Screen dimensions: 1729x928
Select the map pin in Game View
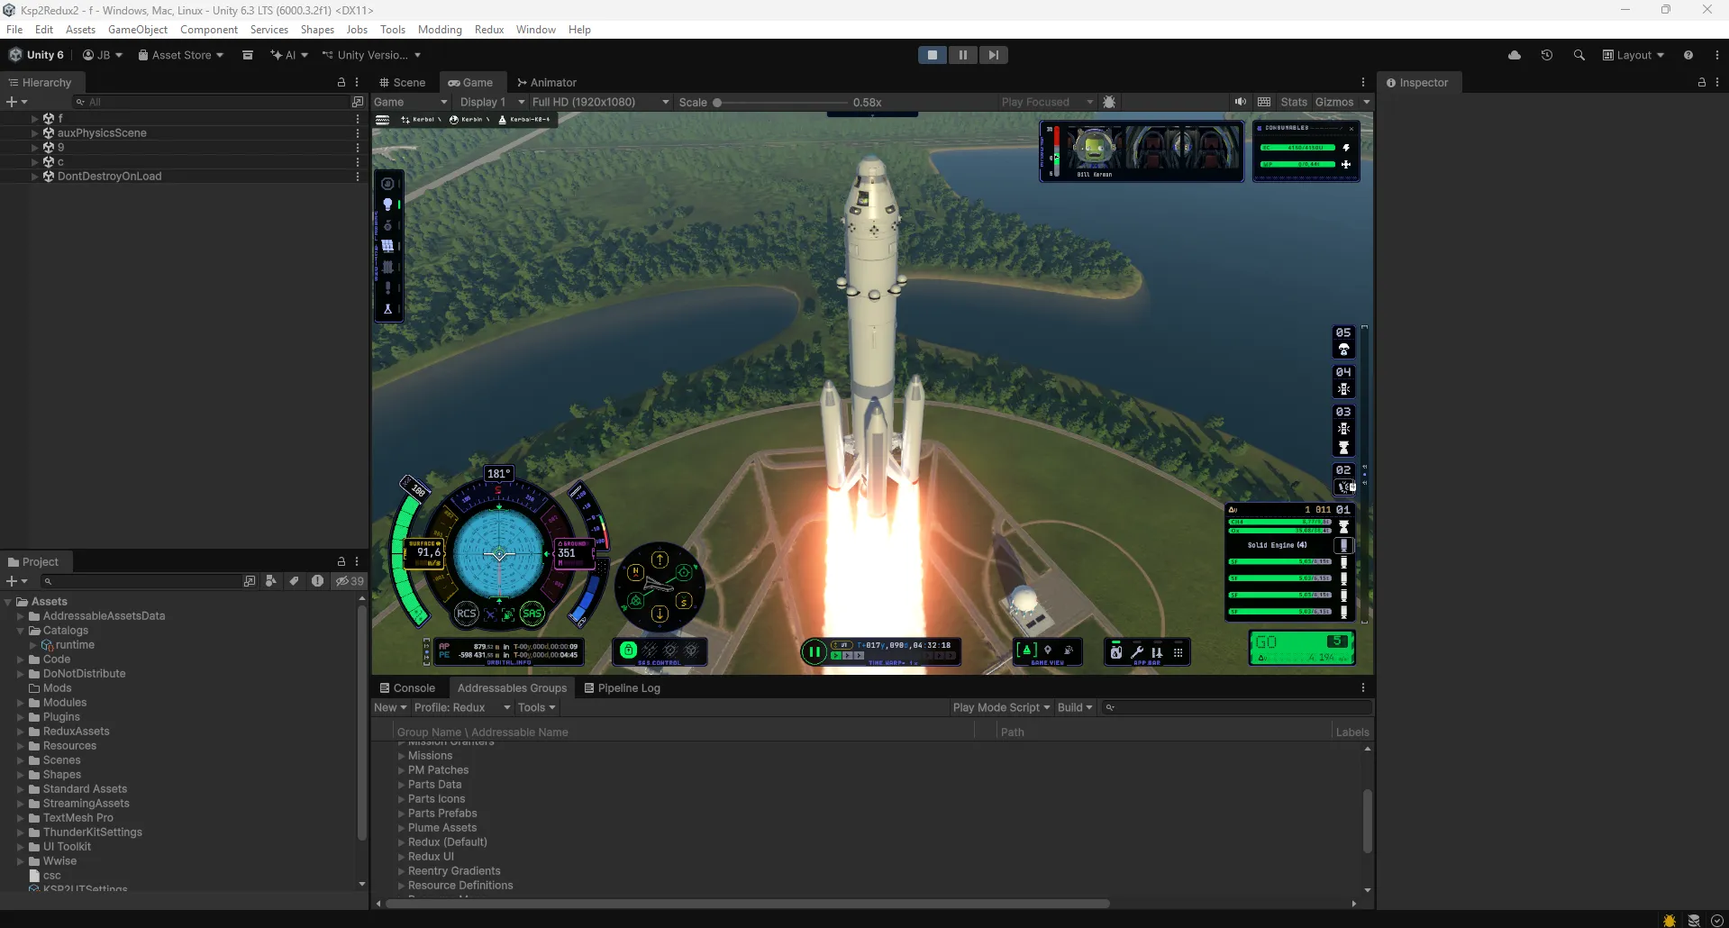(1048, 650)
